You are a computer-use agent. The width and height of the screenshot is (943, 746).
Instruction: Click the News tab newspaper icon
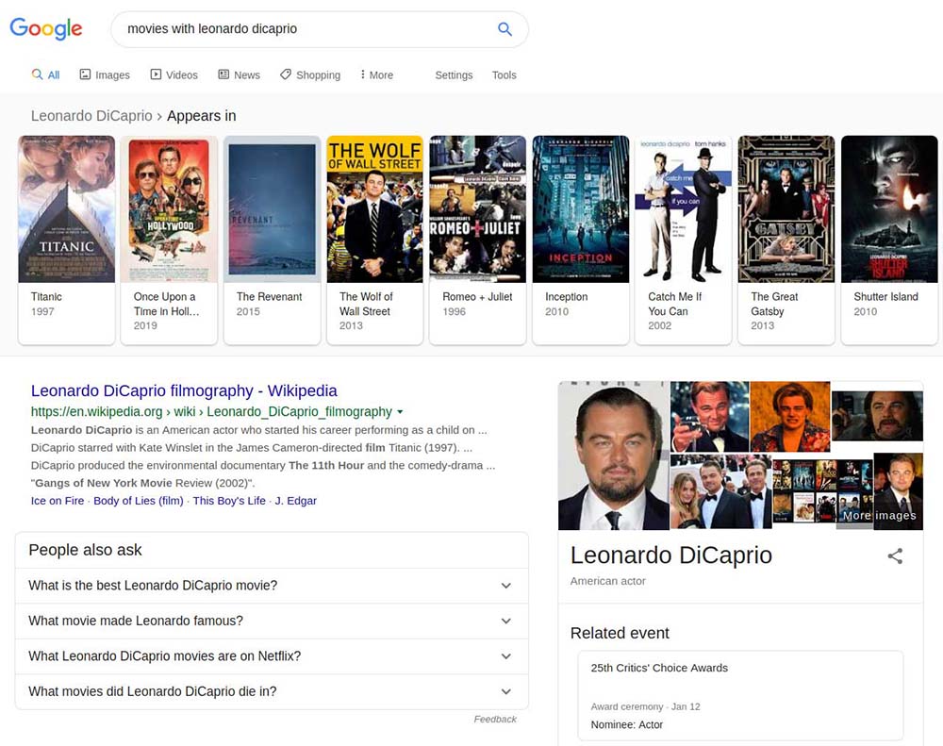pos(223,74)
